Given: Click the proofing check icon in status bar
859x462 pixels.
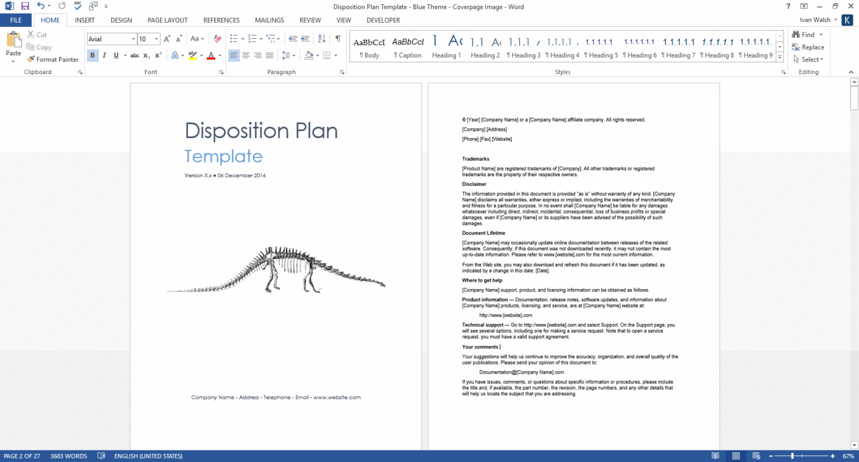Looking at the screenshot, I should pos(101,456).
